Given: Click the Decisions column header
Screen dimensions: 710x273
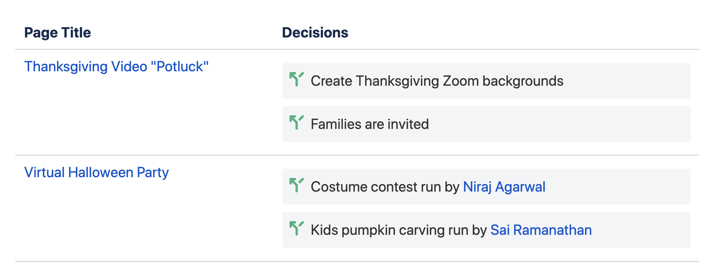Looking at the screenshot, I should point(315,33).
